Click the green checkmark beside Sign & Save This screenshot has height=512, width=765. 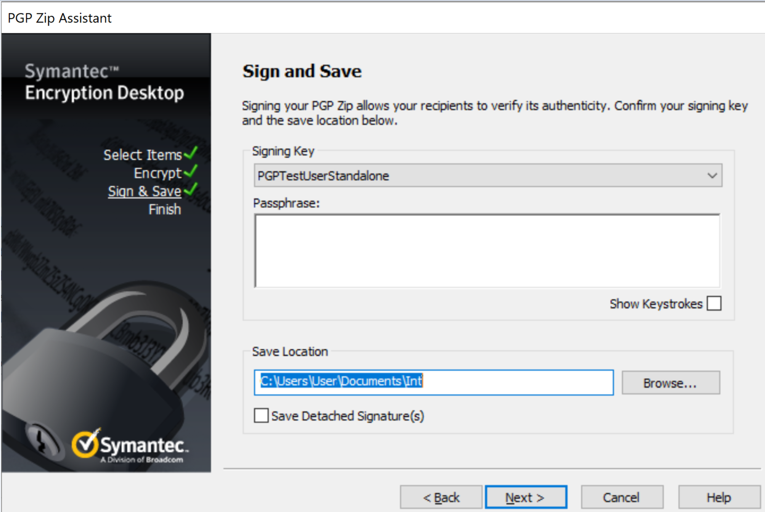click(x=191, y=189)
